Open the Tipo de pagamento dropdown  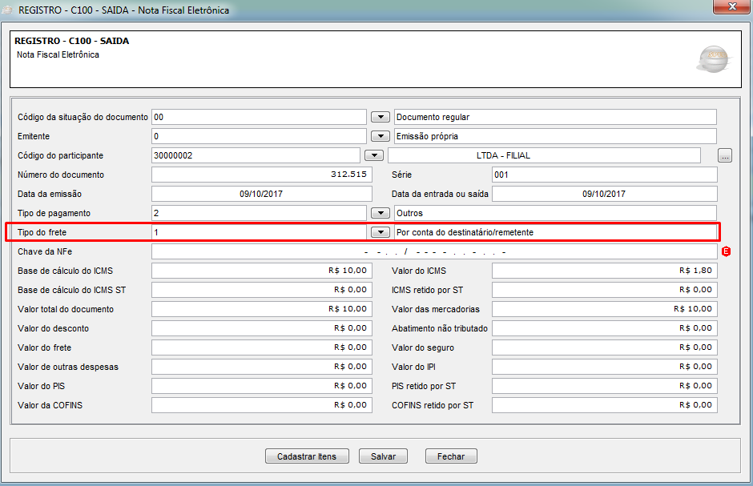[x=381, y=214]
